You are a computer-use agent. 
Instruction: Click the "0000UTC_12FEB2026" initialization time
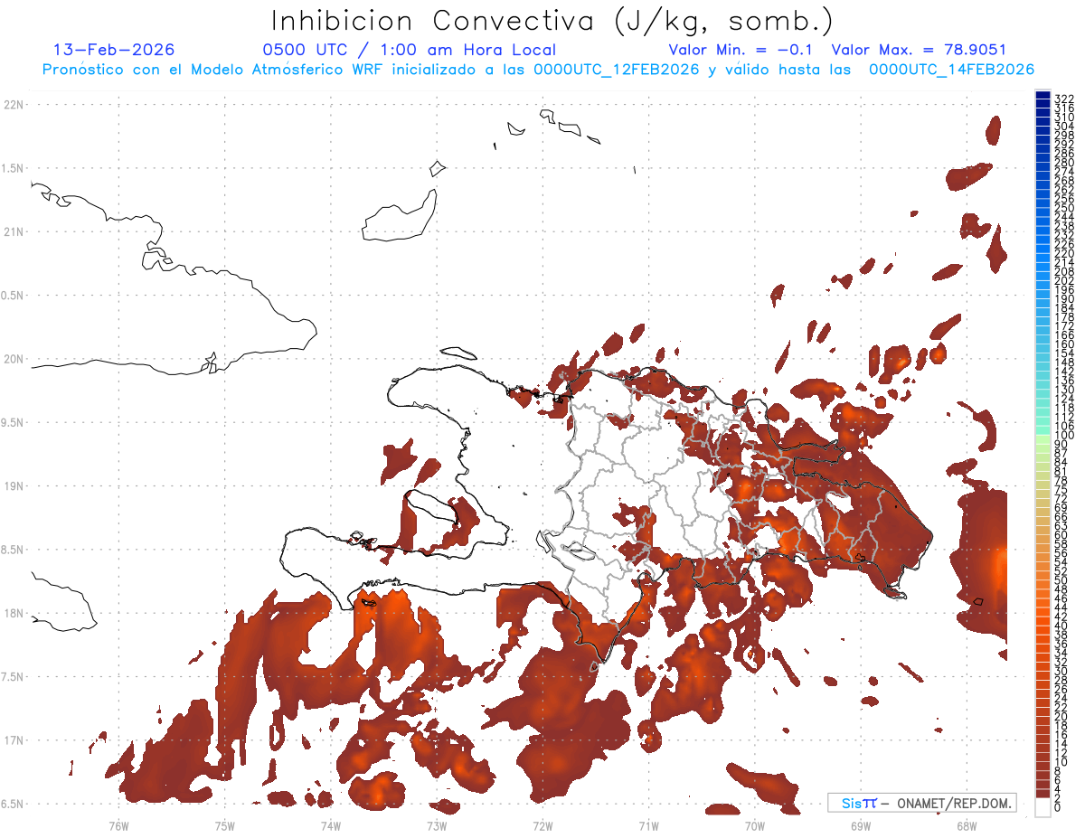[616, 70]
